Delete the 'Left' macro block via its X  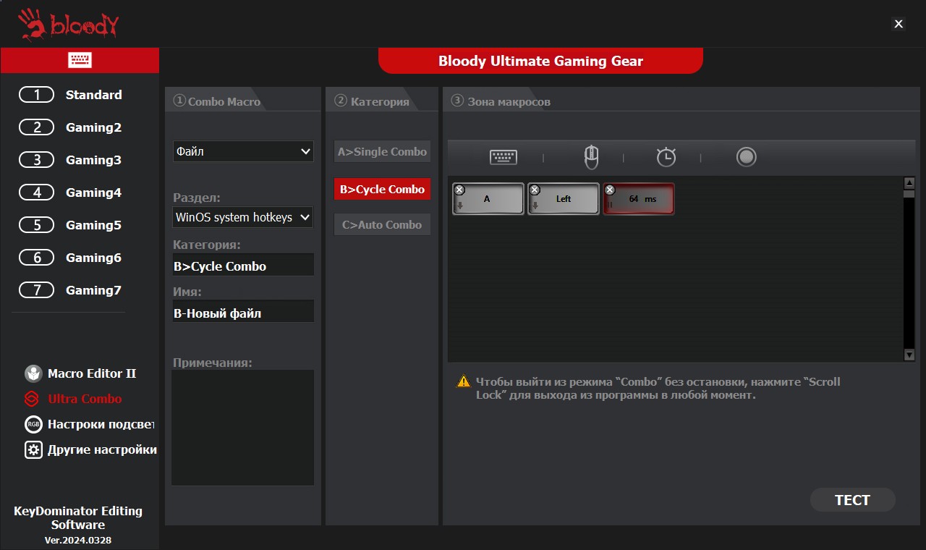pyautogui.click(x=535, y=190)
